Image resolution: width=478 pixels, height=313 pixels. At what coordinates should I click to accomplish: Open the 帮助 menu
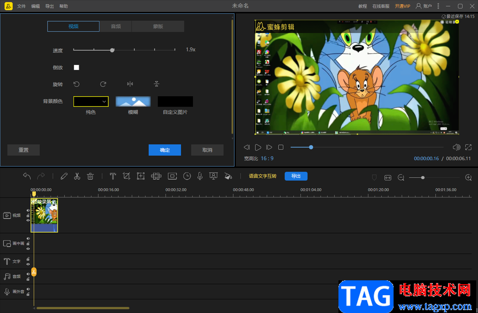(64, 6)
